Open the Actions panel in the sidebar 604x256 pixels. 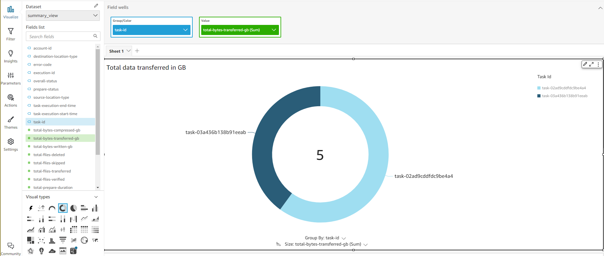11,101
